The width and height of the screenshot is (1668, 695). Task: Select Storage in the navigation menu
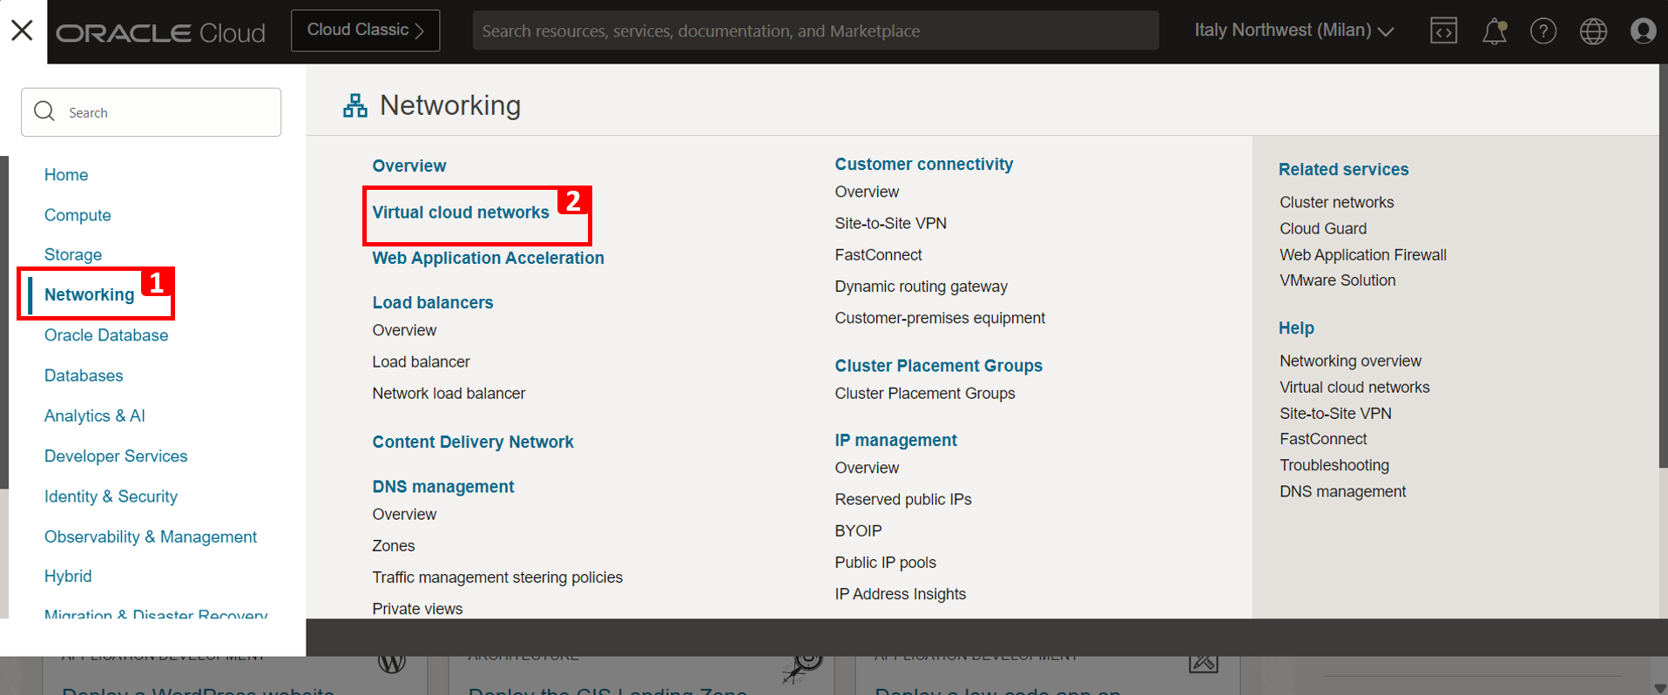point(73,254)
